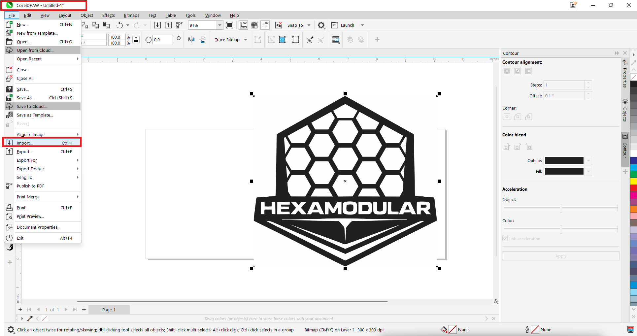Toggle Show grid icon

click(x=254, y=25)
